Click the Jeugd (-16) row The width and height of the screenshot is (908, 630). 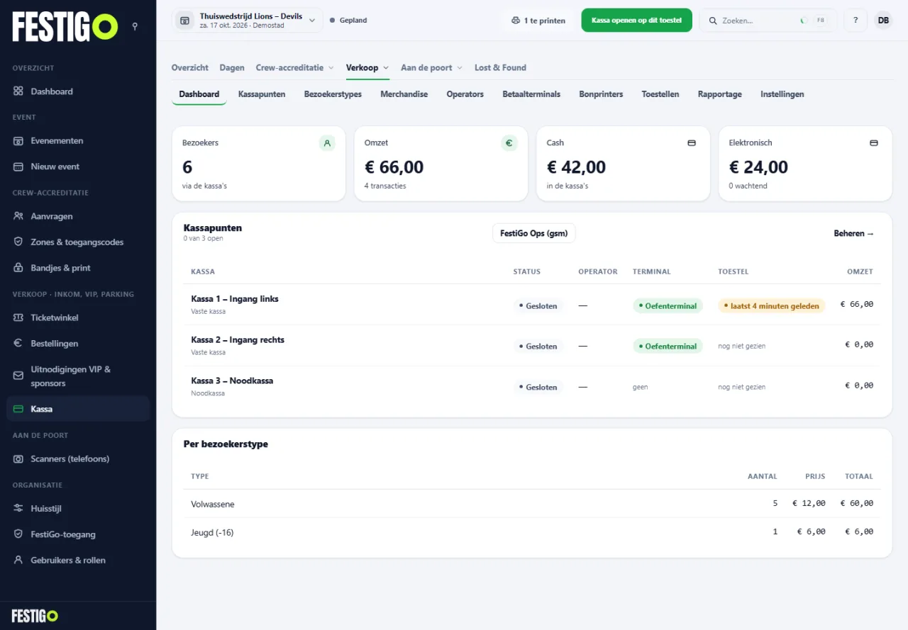pos(532,532)
